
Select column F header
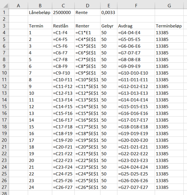tap(136, 6)
